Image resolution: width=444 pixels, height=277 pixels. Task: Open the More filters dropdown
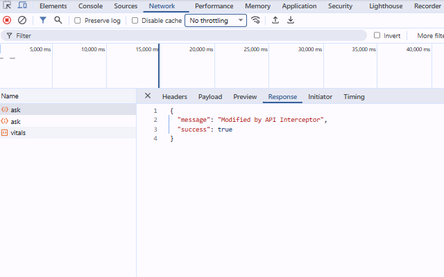[x=430, y=35]
